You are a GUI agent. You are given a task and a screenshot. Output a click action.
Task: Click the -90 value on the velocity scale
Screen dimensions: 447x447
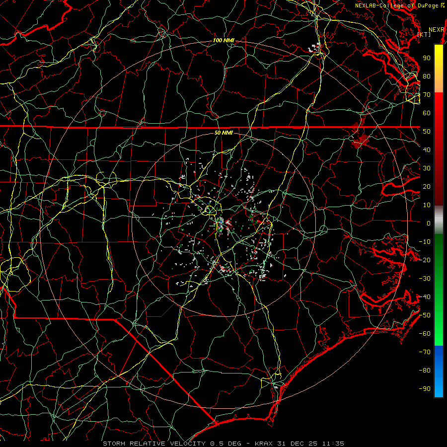pyautogui.click(x=425, y=389)
